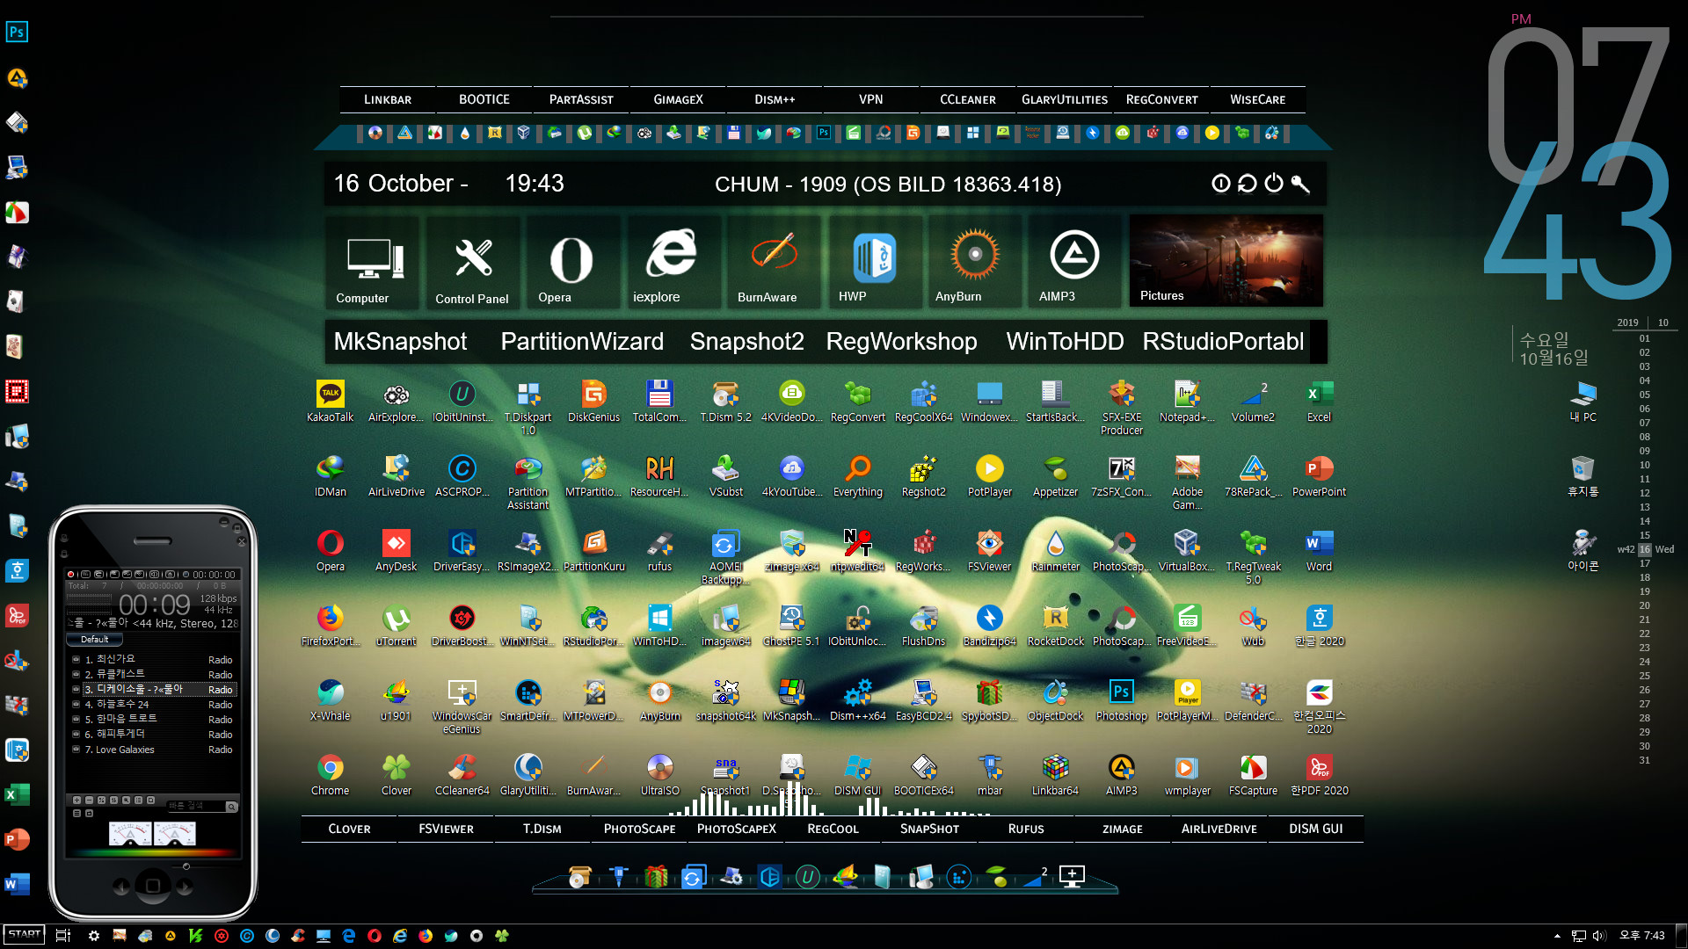Open the Pictures thumbnail tile

(x=1226, y=261)
